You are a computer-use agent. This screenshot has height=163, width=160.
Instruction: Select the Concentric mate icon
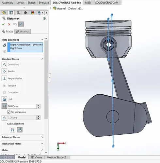[4, 92]
